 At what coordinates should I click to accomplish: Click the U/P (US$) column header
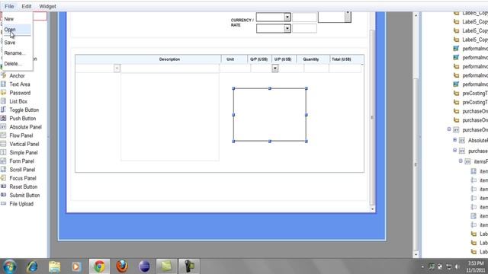[x=284, y=59]
